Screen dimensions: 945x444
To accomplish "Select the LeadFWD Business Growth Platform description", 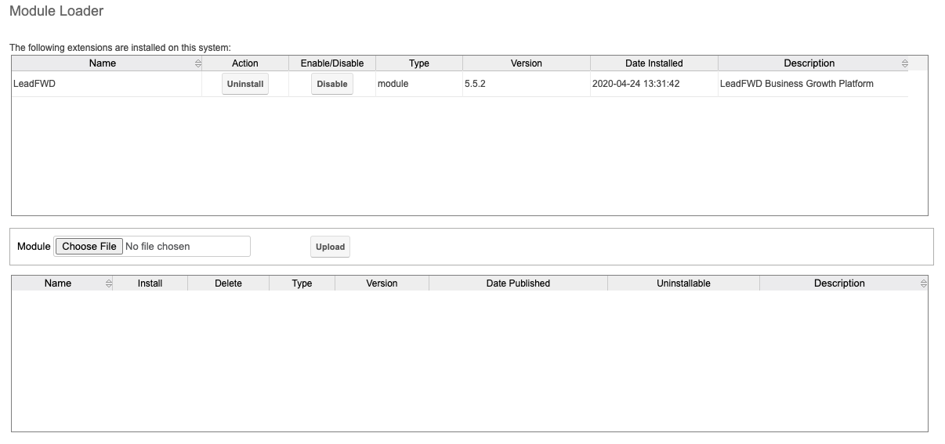I will pos(796,84).
